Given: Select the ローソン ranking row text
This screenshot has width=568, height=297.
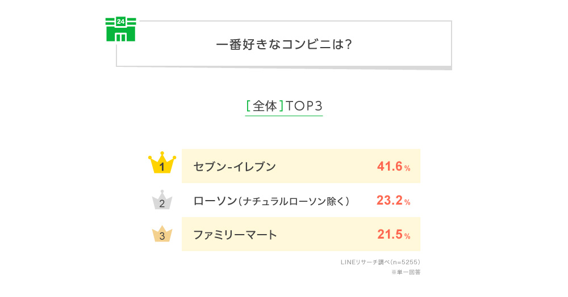Looking at the screenshot, I should [272, 201].
